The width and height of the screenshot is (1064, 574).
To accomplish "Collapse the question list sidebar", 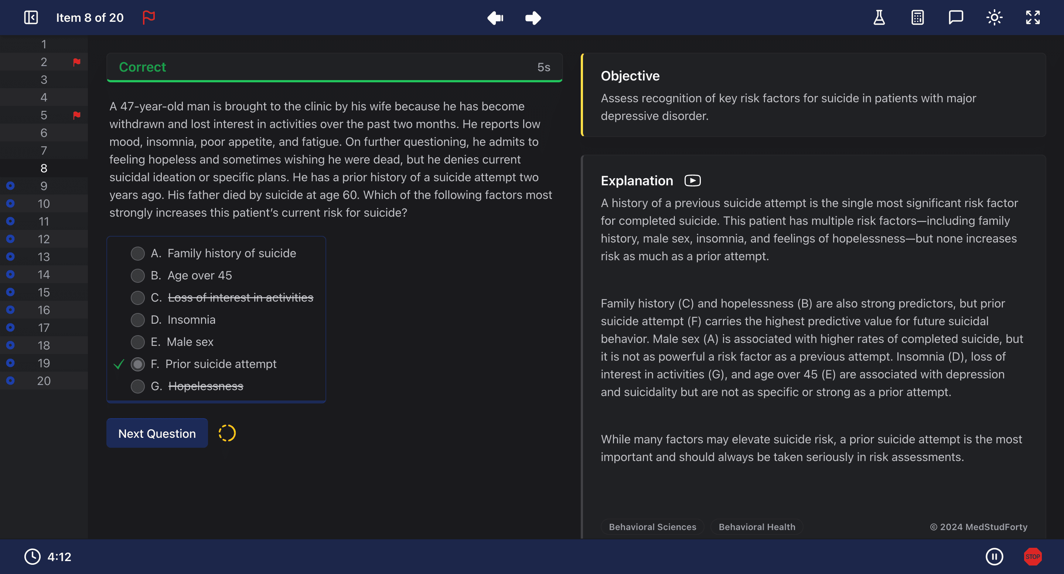I will click(x=31, y=17).
